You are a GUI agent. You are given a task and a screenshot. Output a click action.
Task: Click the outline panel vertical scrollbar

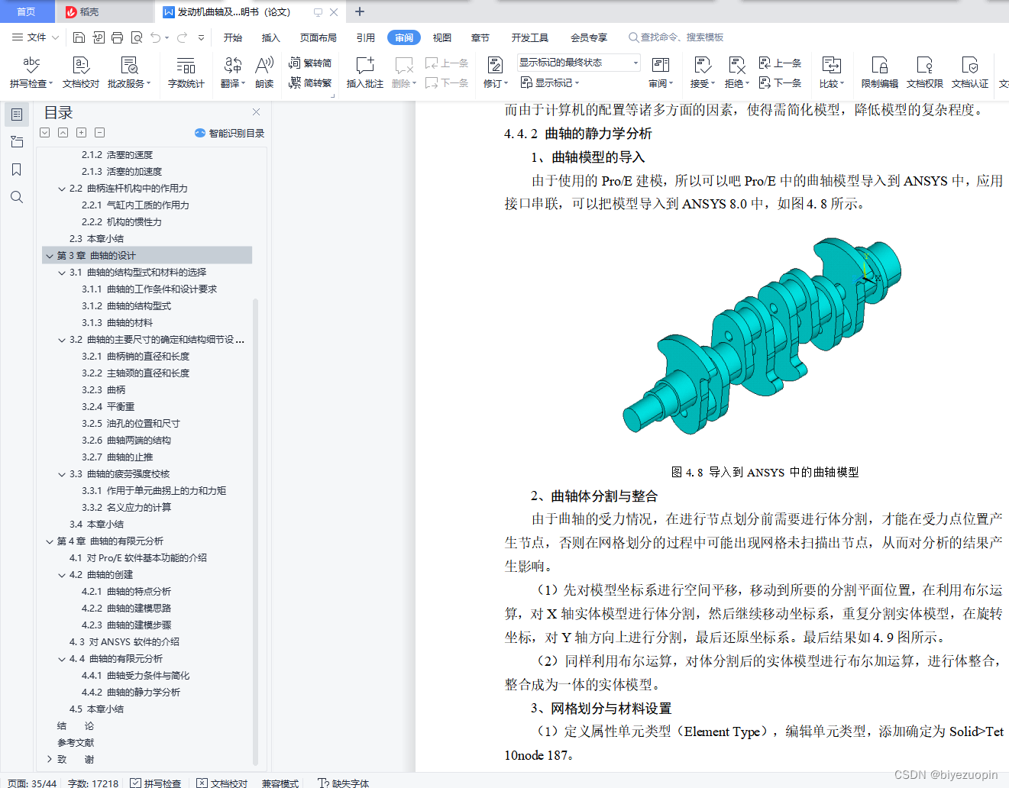tap(255, 531)
